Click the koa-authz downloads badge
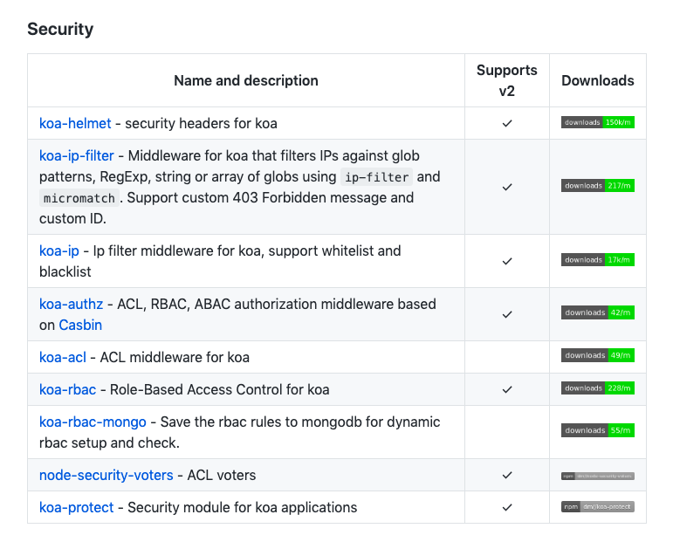Image resolution: width=673 pixels, height=542 pixels. (597, 313)
